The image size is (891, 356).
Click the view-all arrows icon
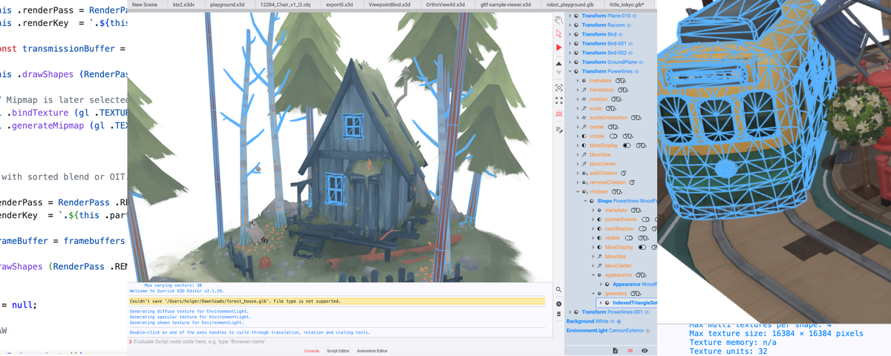point(558,100)
